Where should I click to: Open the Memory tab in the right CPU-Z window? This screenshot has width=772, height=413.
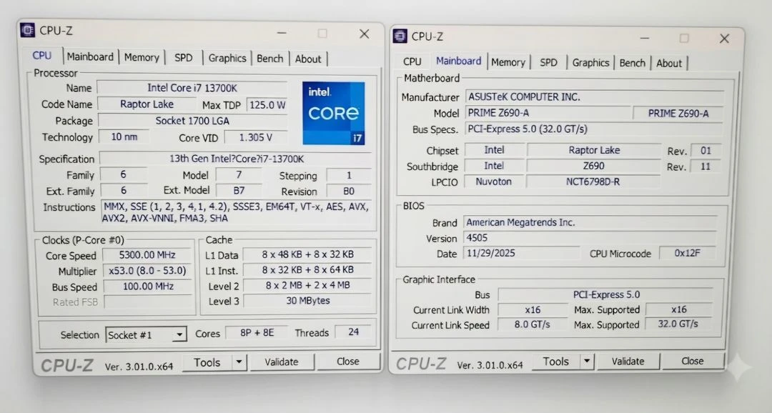508,62
